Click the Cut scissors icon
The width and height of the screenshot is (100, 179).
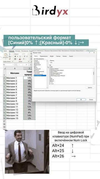[x=10, y=54]
